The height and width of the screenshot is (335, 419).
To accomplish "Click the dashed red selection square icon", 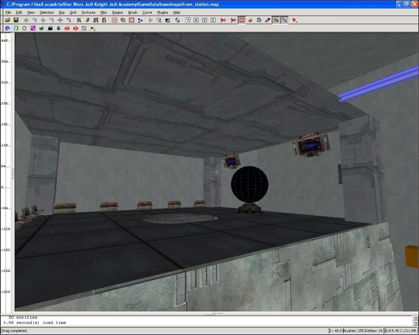I will click(114, 20).
